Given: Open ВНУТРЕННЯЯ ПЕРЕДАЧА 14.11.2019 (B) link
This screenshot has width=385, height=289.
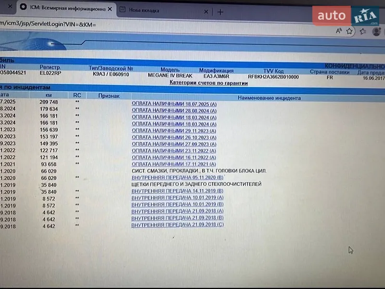Looking at the screenshot, I should [178, 191].
